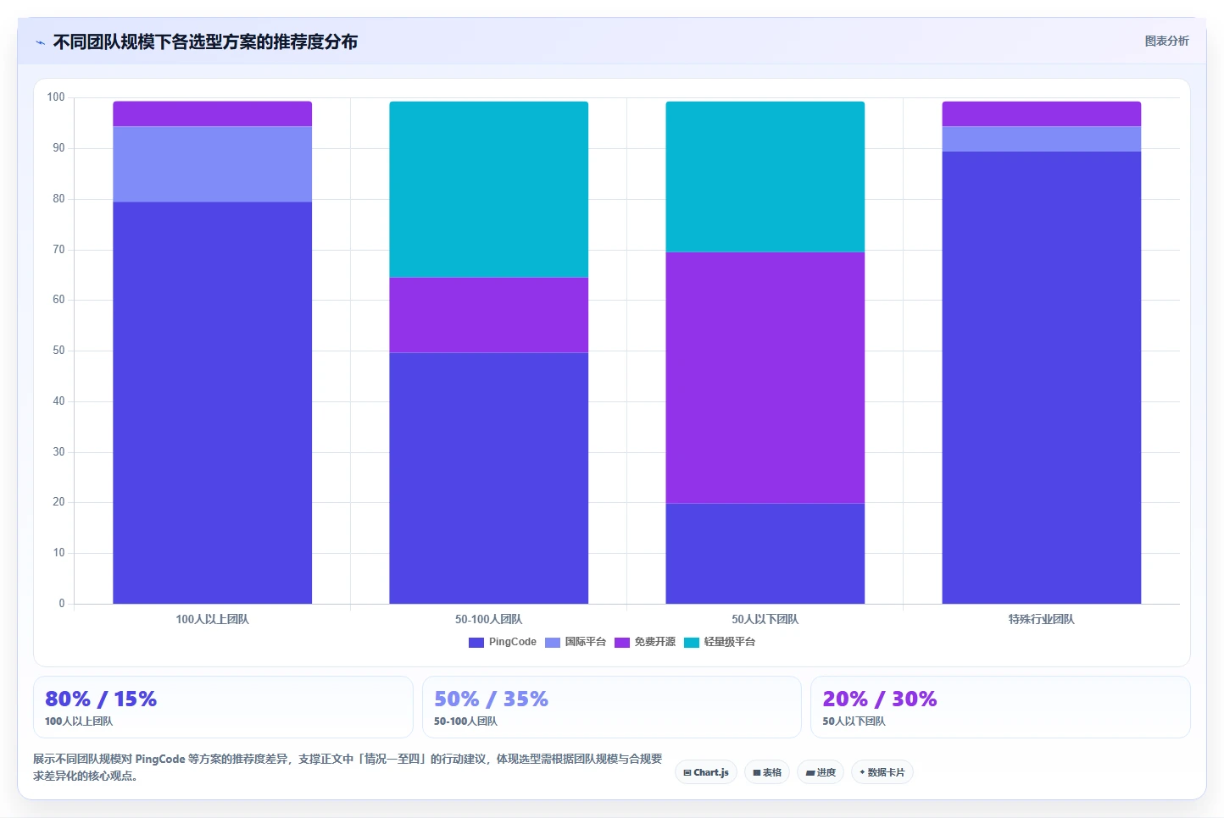The width and height of the screenshot is (1224, 818).
Task: Click the 20% / 30% stat card
Action: [x=1000, y=707]
